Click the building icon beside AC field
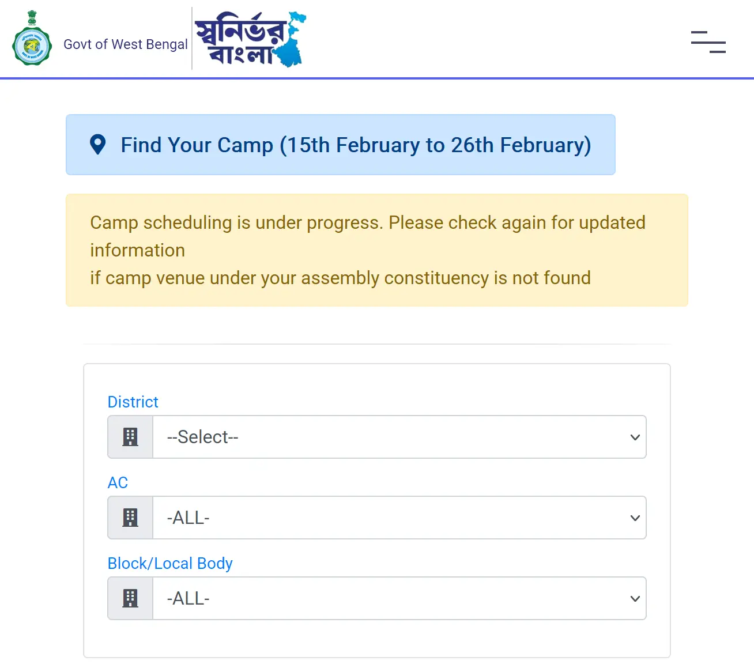The width and height of the screenshot is (754, 668). pyautogui.click(x=130, y=518)
